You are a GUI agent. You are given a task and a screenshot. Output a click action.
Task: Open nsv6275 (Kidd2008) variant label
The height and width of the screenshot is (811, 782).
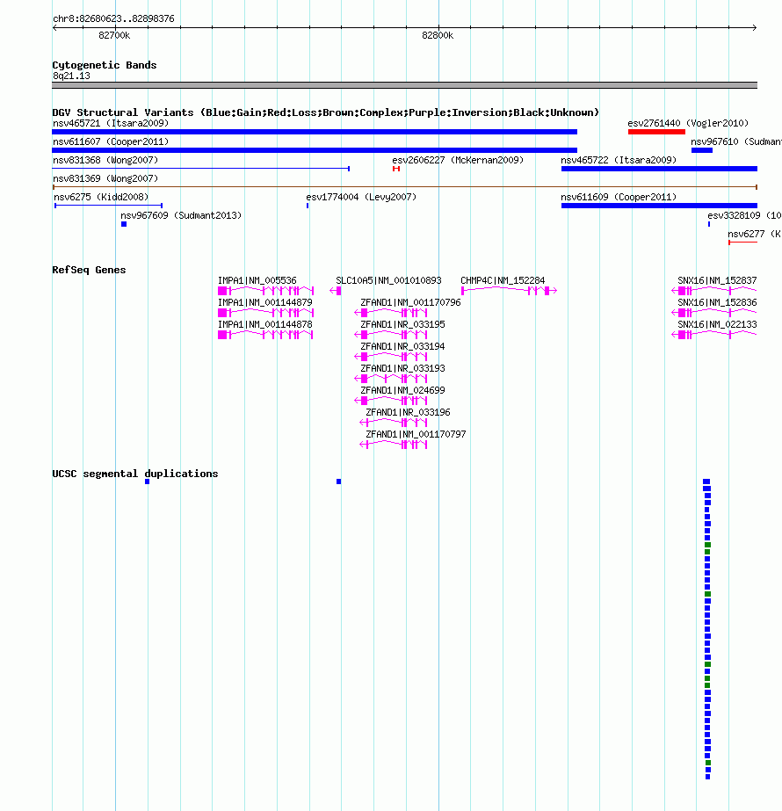click(x=101, y=197)
